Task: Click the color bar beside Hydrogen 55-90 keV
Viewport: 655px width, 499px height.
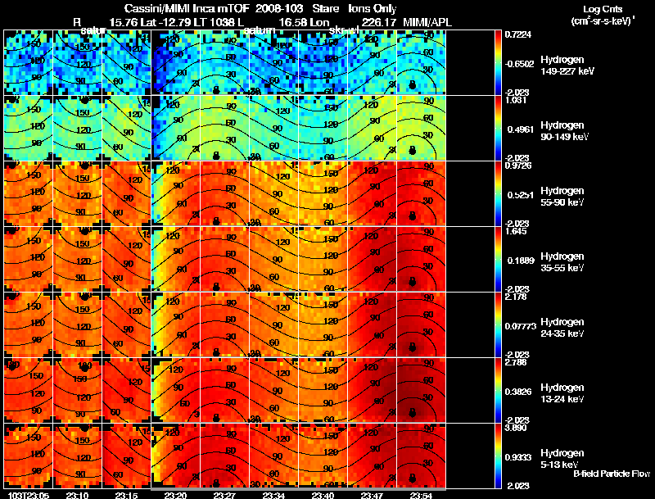Action: (x=498, y=194)
